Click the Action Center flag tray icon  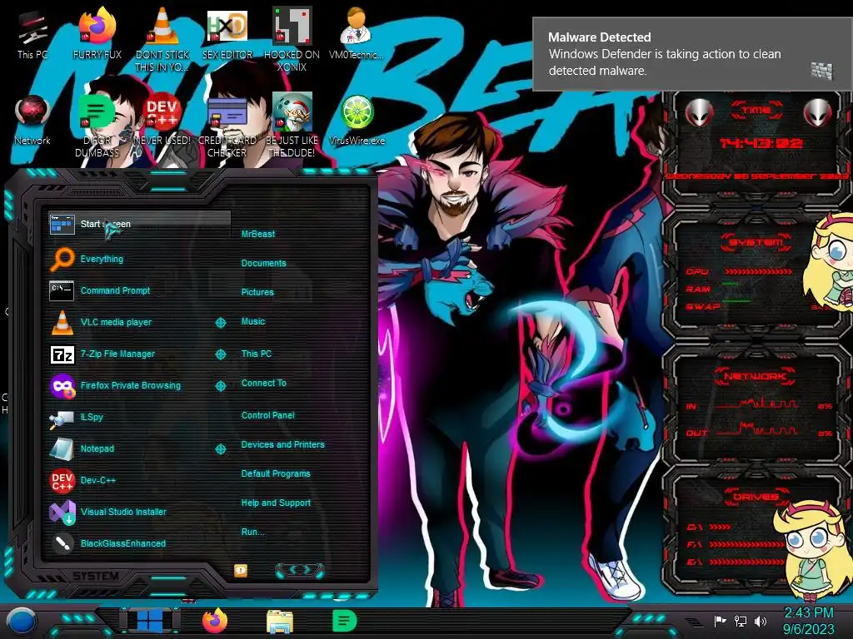[x=720, y=621]
